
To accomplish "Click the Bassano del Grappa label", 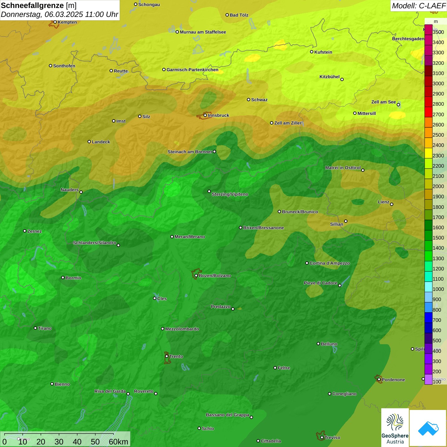I will click(x=228, y=415).
